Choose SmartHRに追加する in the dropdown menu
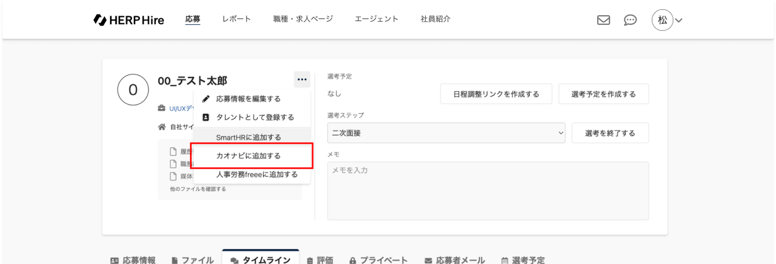776x264 pixels. [252, 137]
